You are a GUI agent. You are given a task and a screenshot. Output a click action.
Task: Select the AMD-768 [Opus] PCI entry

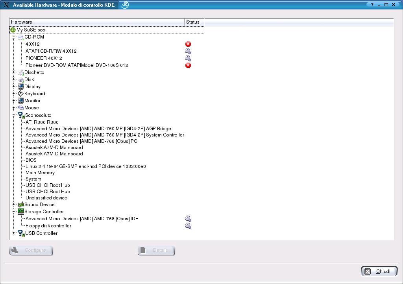[x=82, y=141]
